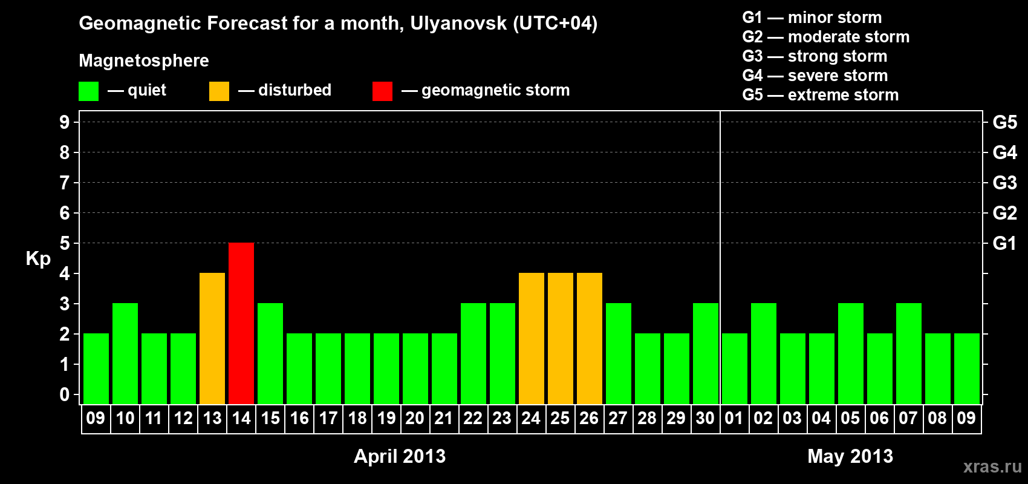This screenshot has width=1028, height=484.
Task: Click the G5 label on right axis
Action: tap(1005, 122)
